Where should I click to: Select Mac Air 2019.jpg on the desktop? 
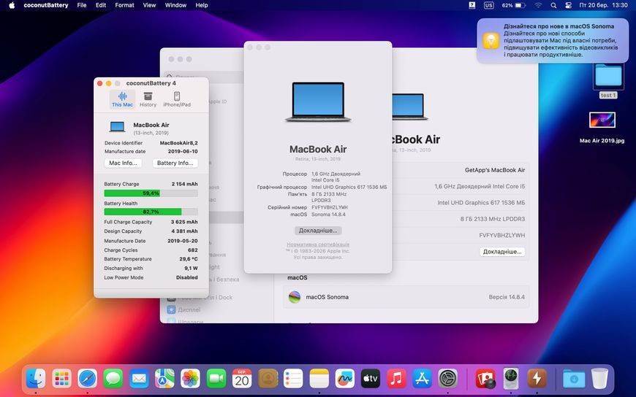point(602,128)
